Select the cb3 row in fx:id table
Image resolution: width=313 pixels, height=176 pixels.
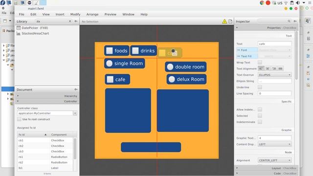tap(45, 152)
